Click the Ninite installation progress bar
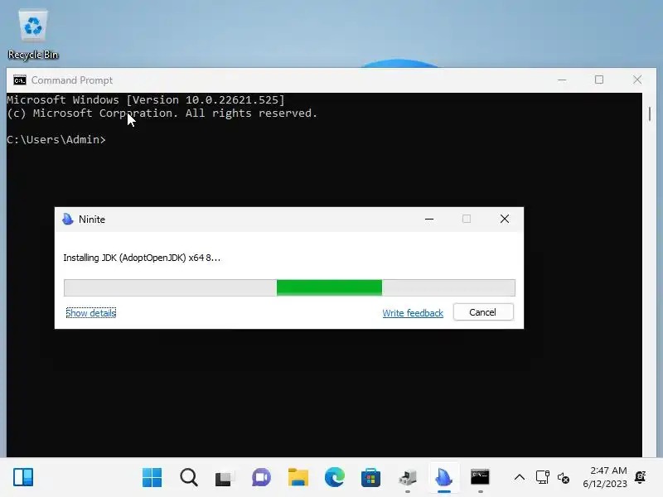Image resolution: width=663 pixels, height=497 pixels. (x=289, y=287)
